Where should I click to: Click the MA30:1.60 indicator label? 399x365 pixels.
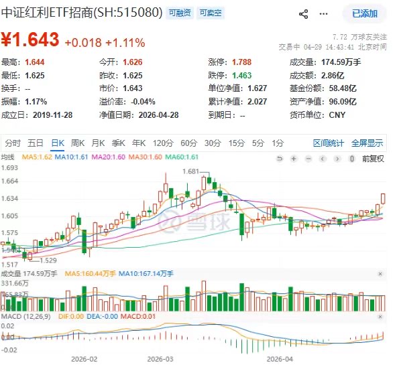(x=145, y=157)
